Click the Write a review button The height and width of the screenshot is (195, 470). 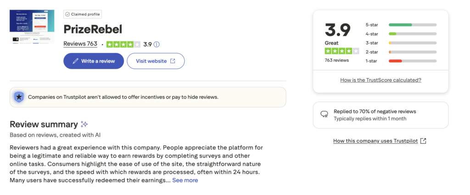[94, 61]
